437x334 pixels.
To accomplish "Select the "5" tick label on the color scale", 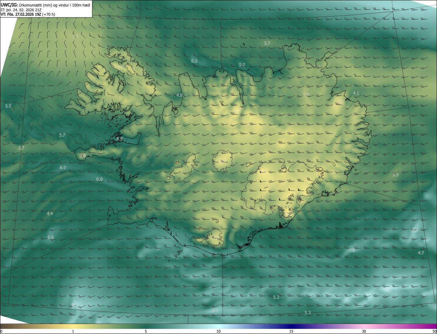I will [x=146, y=331].
